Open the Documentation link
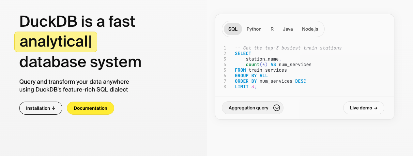This screenshot has height=156, width=413. coord(90,108)
